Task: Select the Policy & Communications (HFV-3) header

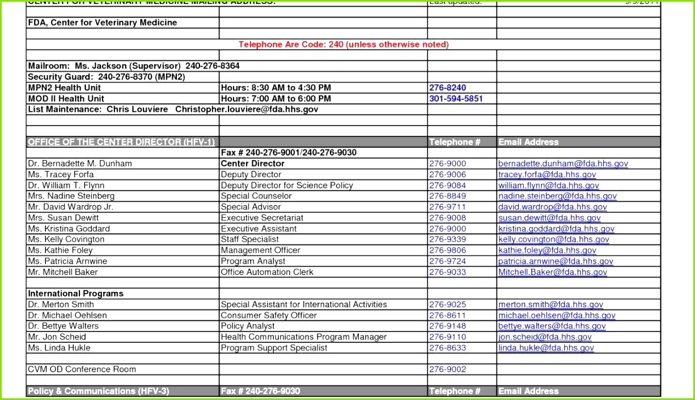Action: (x=99, y=391)
